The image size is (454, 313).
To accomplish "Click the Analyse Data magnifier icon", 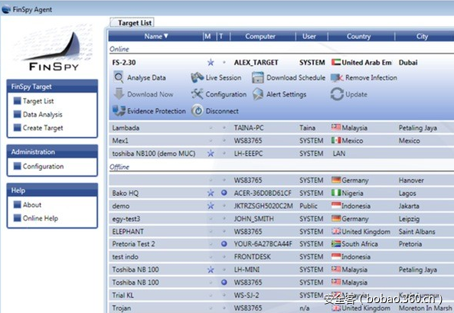I will pos(119,77).
